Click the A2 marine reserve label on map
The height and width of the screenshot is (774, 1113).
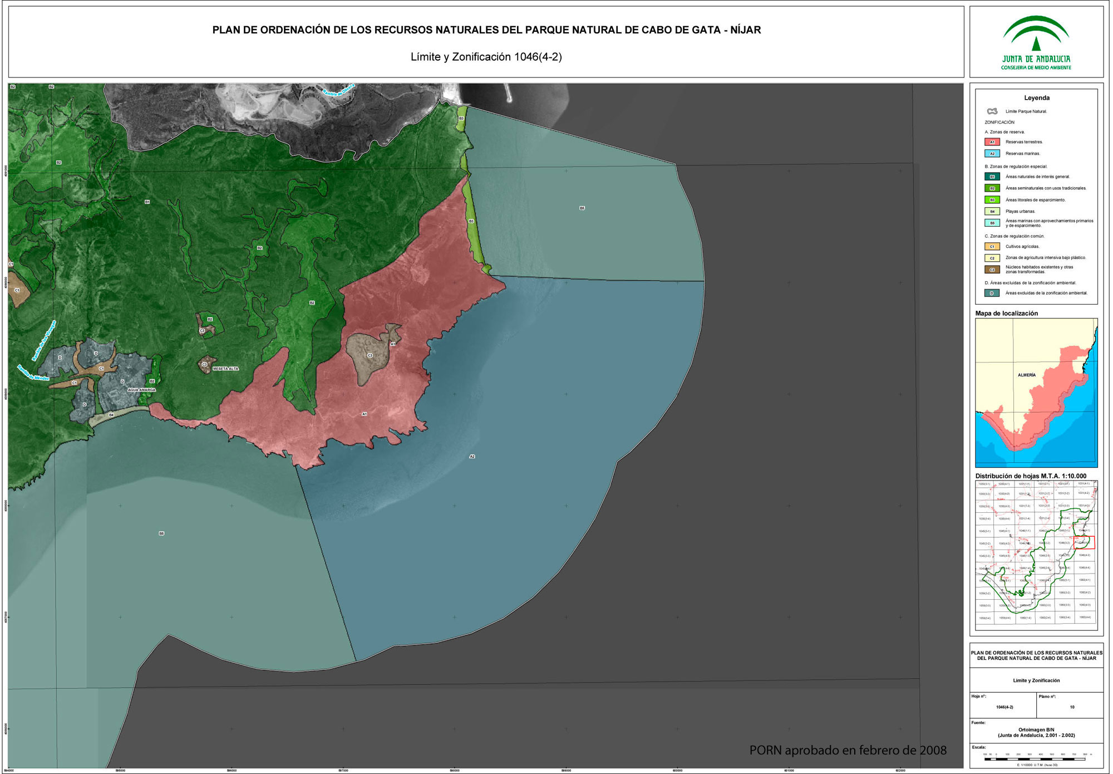[472, 457]
